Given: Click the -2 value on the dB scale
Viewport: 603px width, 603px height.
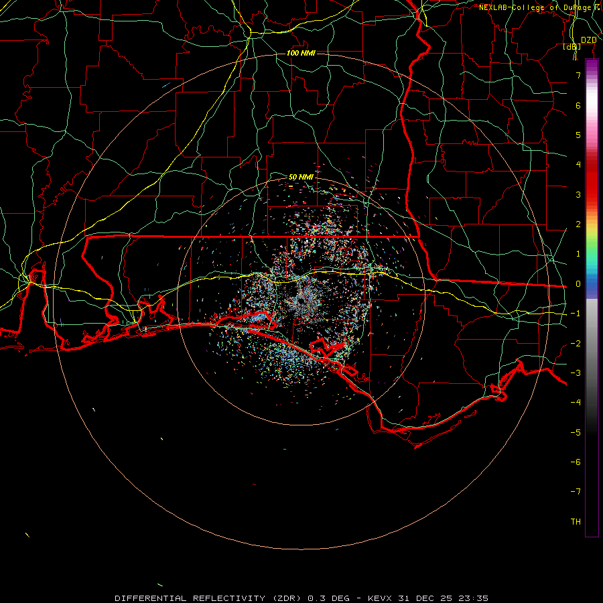Looking at the screenshot, I should (576, 343).
